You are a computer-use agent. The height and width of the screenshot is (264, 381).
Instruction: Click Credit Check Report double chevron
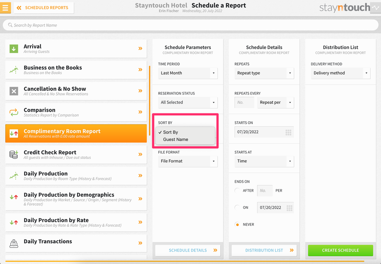tap(140, 154)
